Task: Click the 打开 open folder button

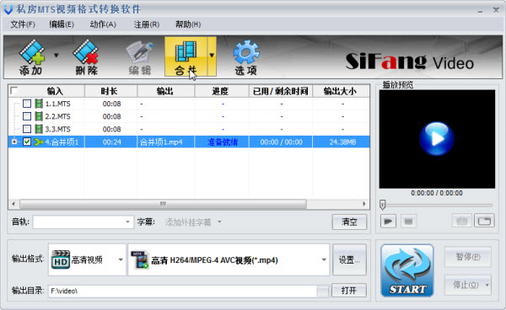Action: pyautogui.click(x=349, y=291)
